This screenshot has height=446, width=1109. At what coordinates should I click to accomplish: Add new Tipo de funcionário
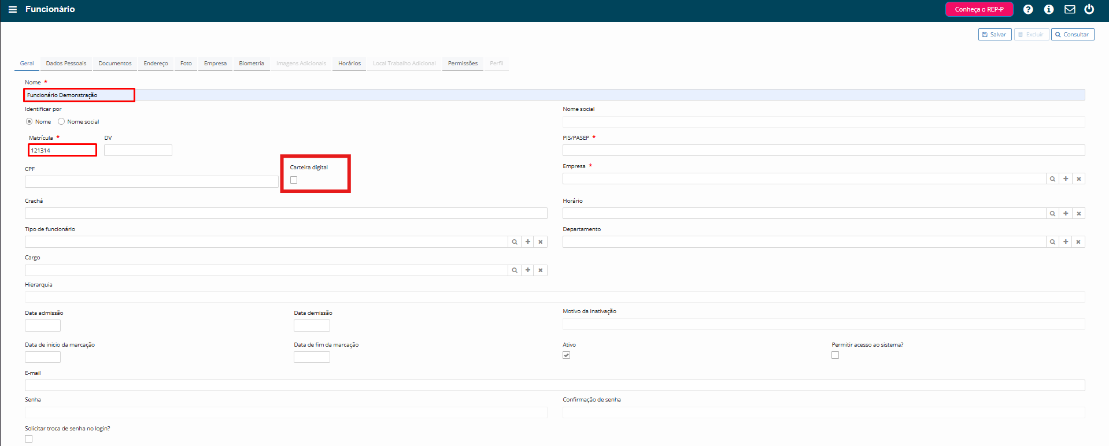click(x=528, y=242)
